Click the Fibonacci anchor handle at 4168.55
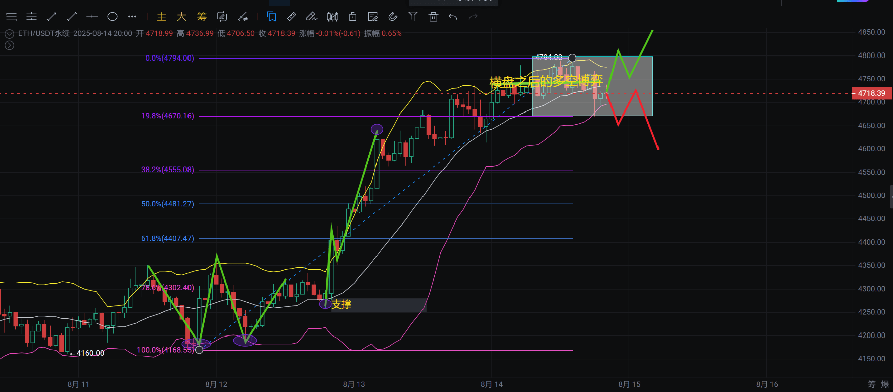 point(199,350)
